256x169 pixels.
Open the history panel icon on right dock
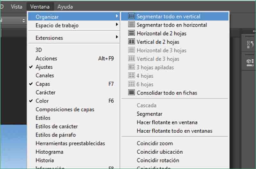tap(250, 45)
